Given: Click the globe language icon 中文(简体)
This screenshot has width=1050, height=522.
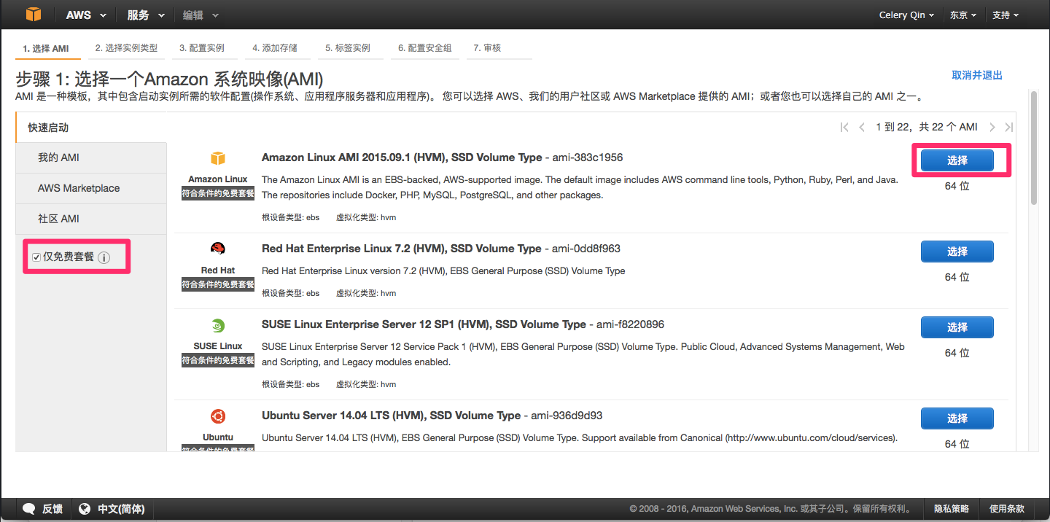Looking at the screenshot, I should pos(85,509).
